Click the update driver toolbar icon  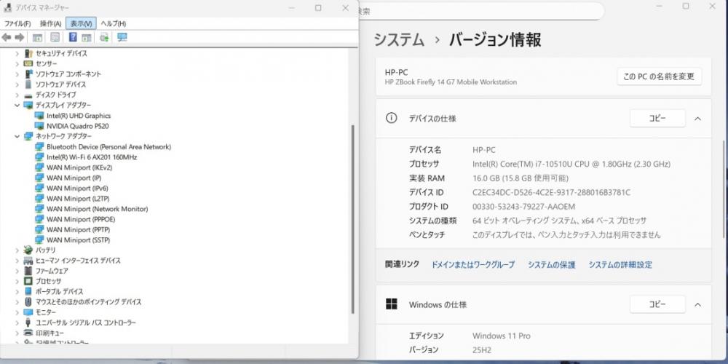pos(104,38)
